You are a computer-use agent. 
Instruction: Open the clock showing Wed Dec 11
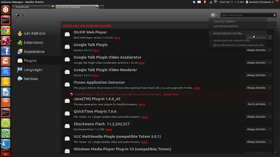tap(231, 2)
